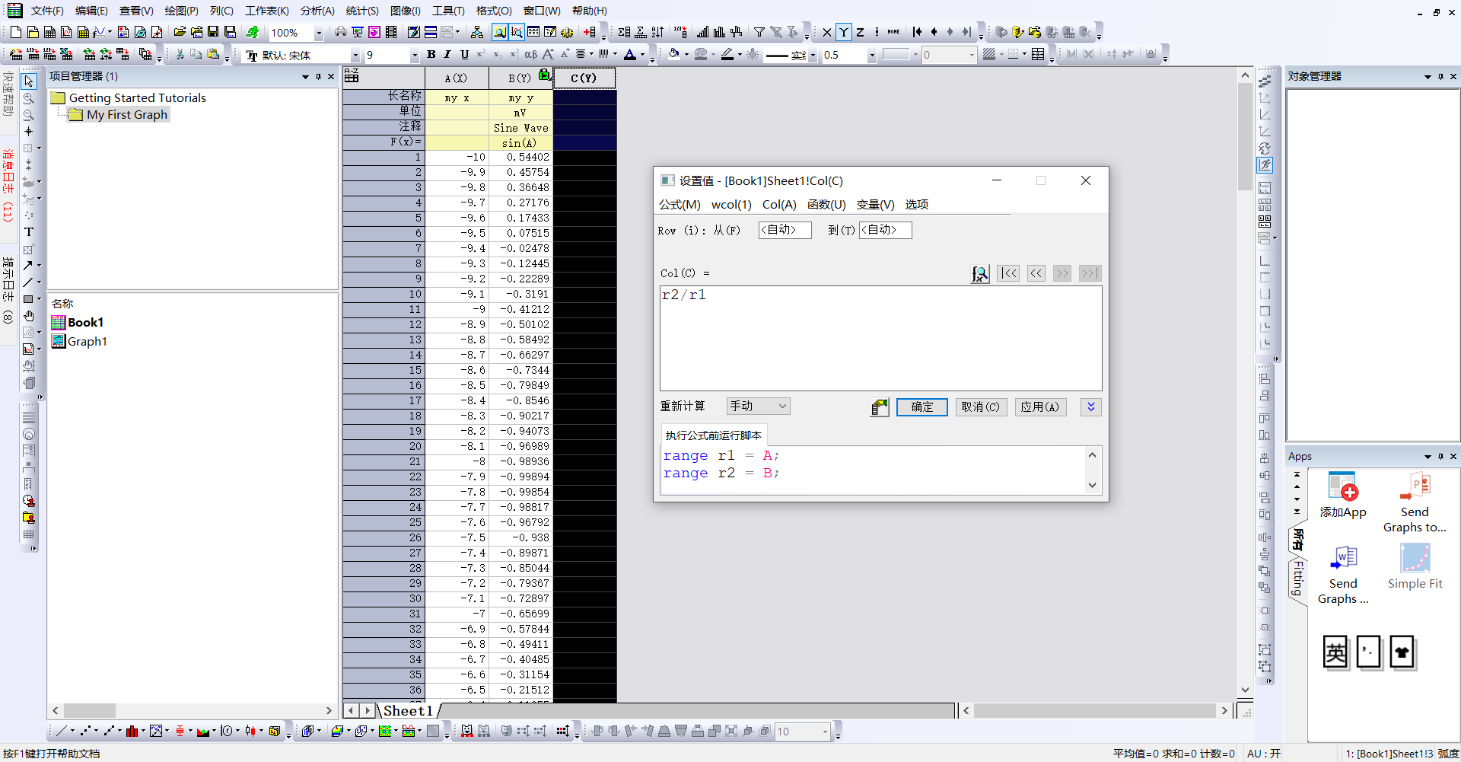
Task: Click the first column |<< button
Action: click(x=1008, y=273)
